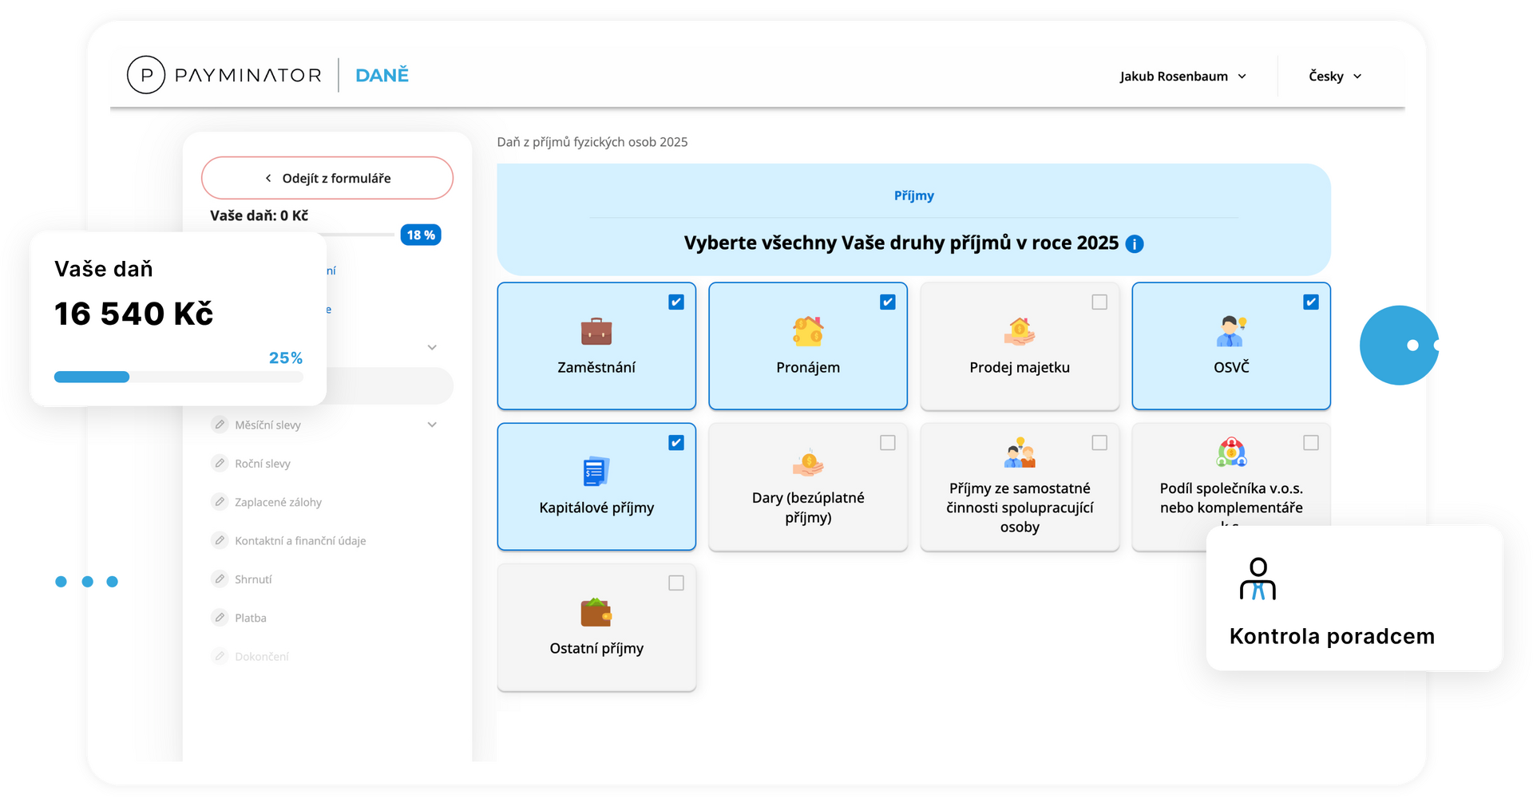Uncheck the Pronájem checkbox
Image resolution: width=1533 pixels, height=806 pixels.
tap(888, 302)
